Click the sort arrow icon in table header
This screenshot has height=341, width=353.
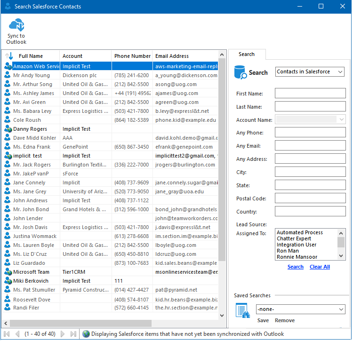click(x=9, y=56)
